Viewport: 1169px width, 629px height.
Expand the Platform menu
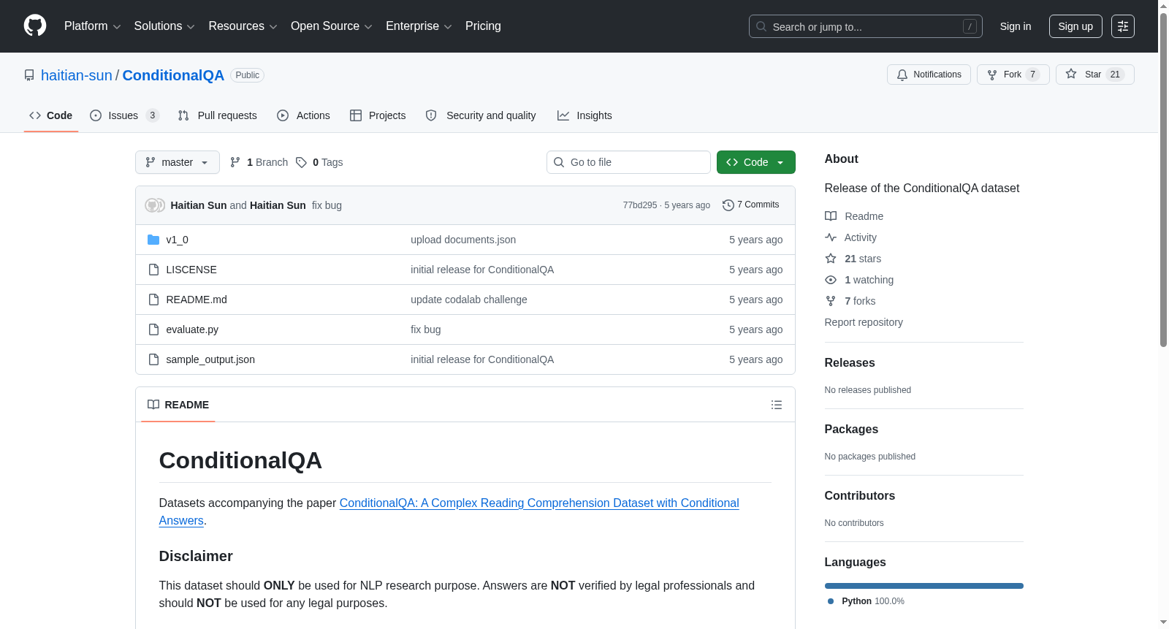(x=93, y=26)
